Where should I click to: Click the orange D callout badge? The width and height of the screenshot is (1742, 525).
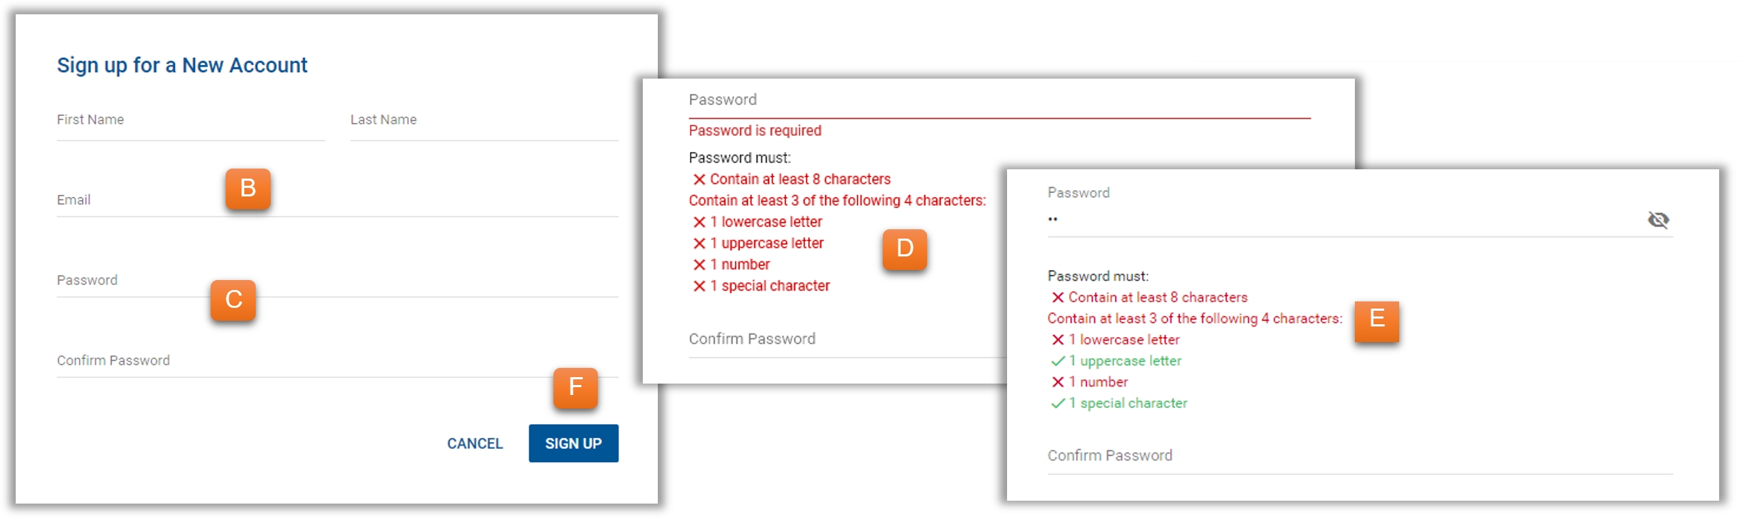click(904, 249)
